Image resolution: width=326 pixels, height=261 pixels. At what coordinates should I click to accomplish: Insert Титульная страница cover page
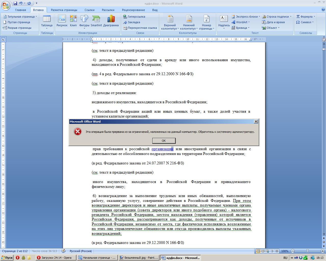20,17
